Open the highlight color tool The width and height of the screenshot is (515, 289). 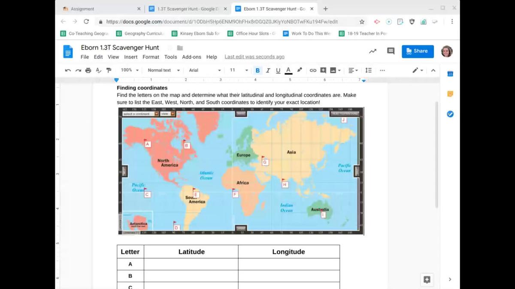(300, 70)
